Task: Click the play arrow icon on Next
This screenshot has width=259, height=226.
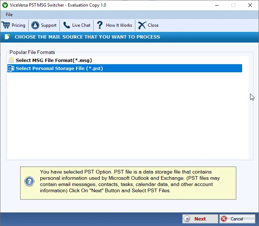Action: 187,219
